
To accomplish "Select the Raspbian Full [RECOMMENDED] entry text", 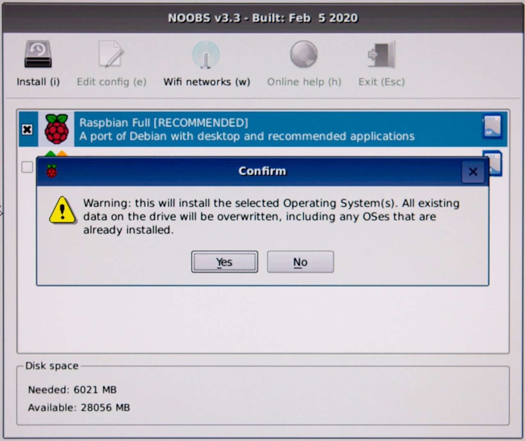I will click(164, 123).
